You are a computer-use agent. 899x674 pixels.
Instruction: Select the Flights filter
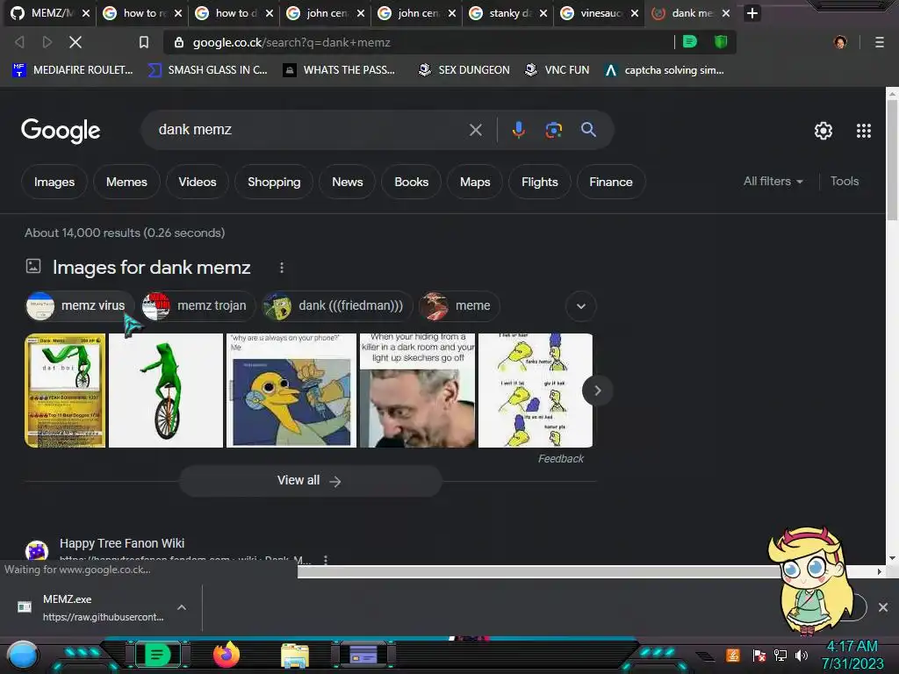[x=540, y=182]
